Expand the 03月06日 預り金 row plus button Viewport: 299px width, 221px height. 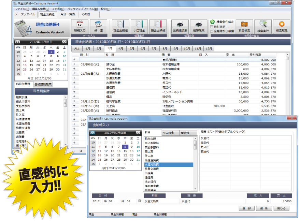click(x=74, y=64)
